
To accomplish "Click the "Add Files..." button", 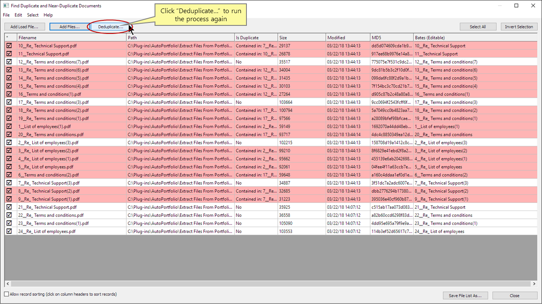I will tap(69, 26).
